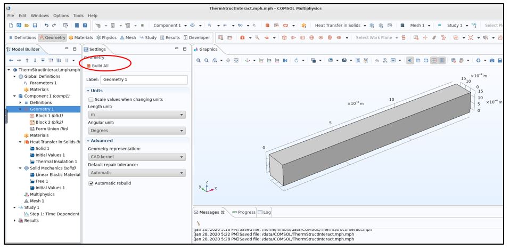Image resolution: width=510 pixels, height=250 pixels.
Task: Open the Edit menu
Action: [22, 15]
